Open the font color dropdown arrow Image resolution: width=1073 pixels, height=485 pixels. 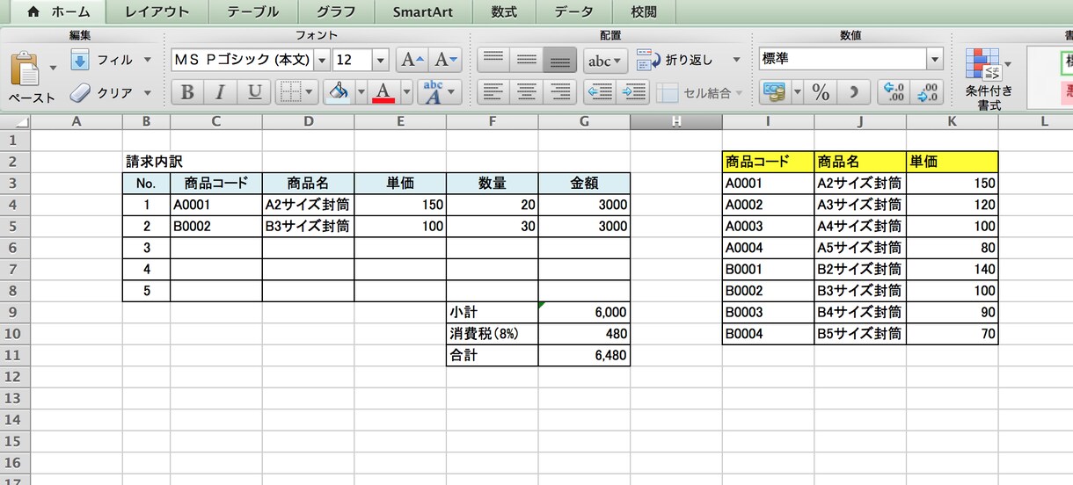(x=406, y=91)
